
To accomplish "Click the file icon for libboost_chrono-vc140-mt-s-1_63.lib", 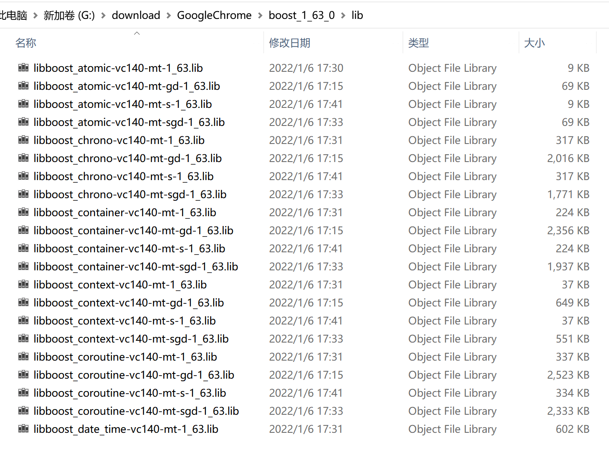I will pos(23,176).
